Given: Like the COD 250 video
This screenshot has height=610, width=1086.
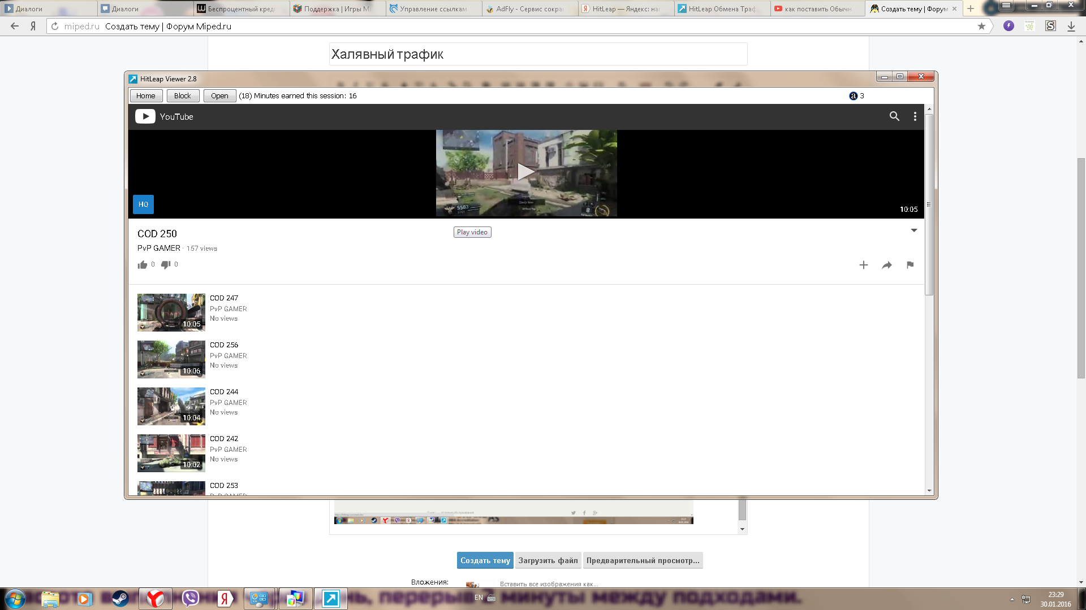Looking at the screenshot, I should click(143, 265).
